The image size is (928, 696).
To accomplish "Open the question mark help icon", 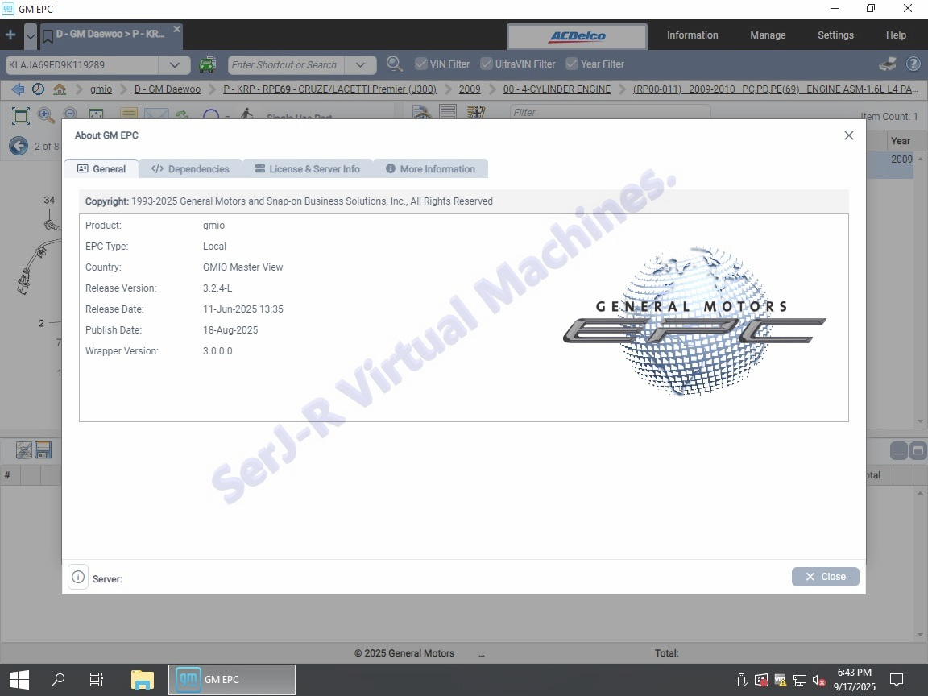I will tap(913, 64).
